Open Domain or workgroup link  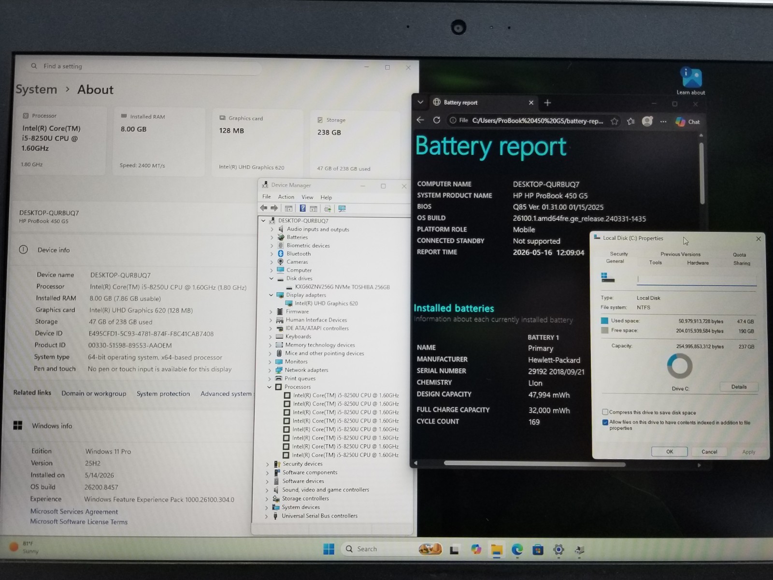click(94, 393)
